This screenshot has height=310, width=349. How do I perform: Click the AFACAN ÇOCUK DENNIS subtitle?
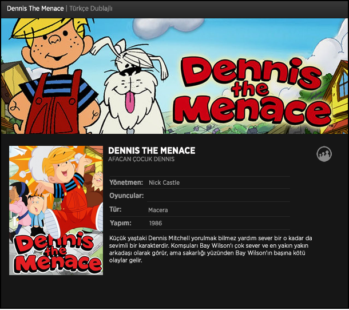click(x=141, y=160)
